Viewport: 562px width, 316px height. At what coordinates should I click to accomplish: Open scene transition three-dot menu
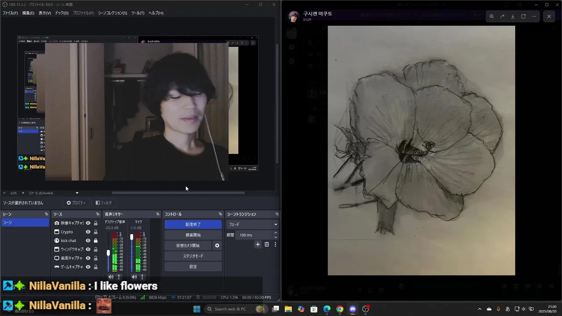(275, 244)
